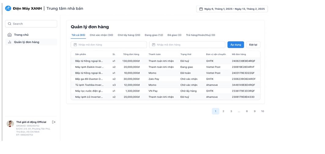325x154 pixels.
Task: Click the magnifier icon in the search box
Action: coord(9,24)
